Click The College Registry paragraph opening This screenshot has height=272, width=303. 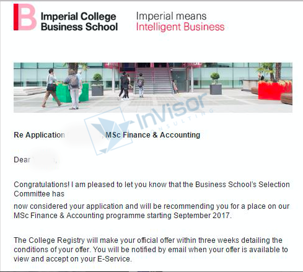(49, 240)
